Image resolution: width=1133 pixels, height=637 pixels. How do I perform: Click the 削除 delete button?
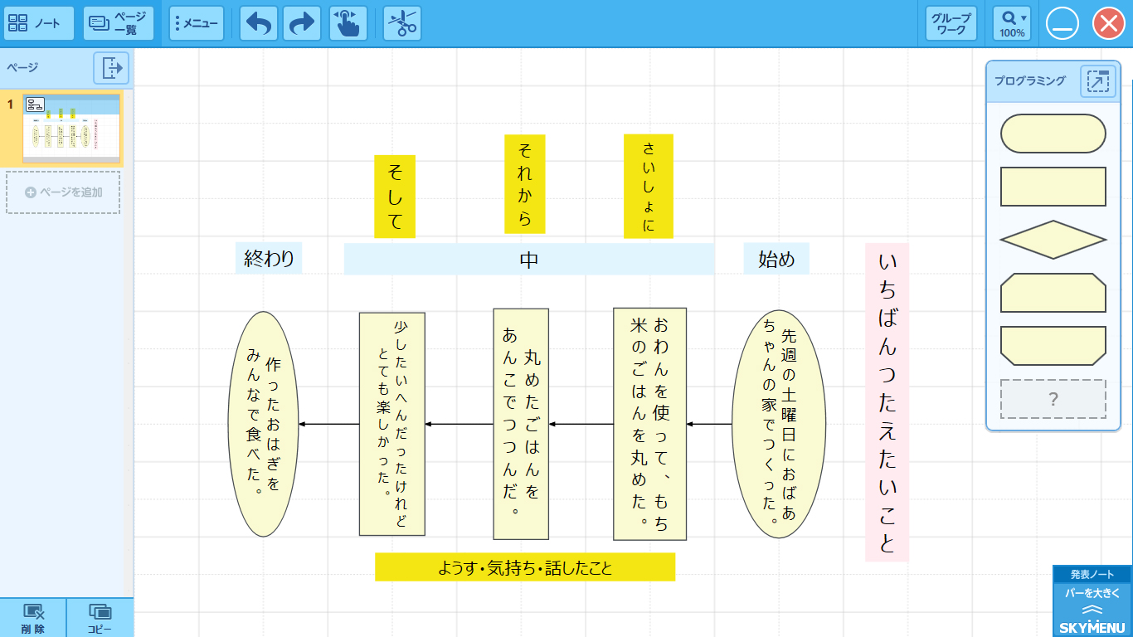33,618
